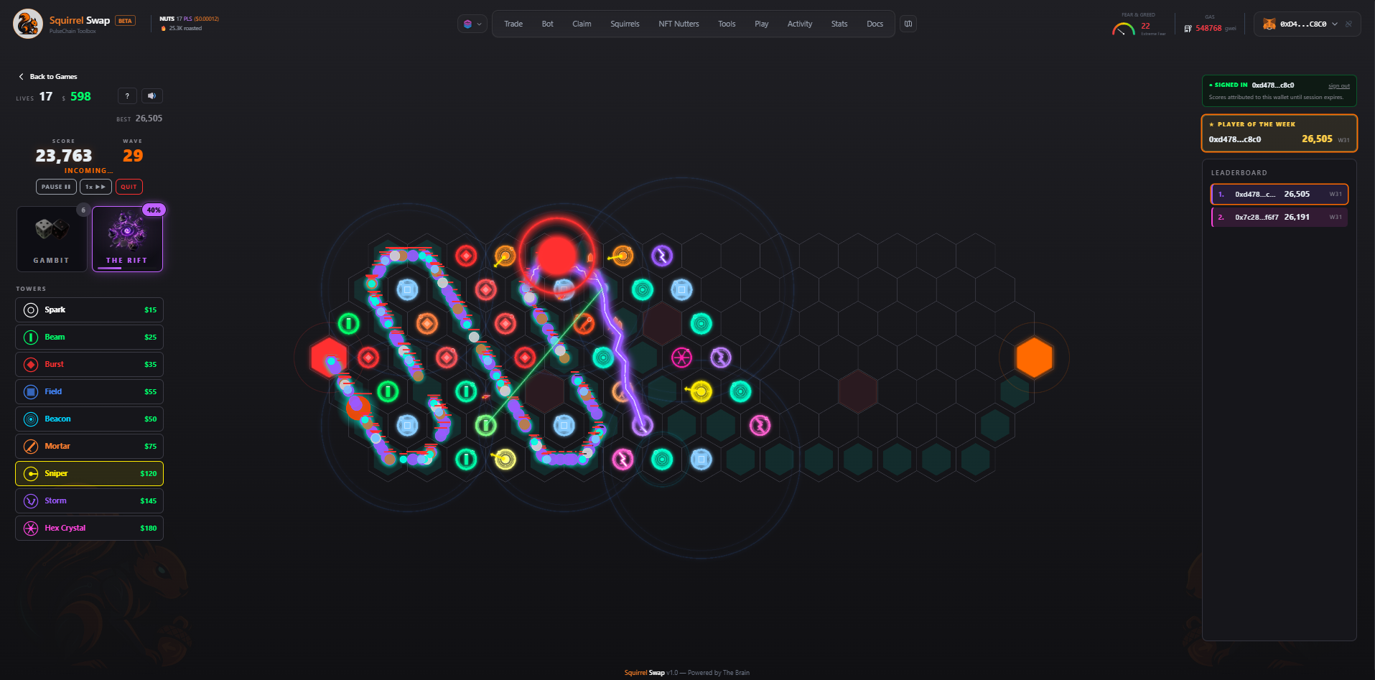The width and height of the screenshot is (1375, 680).
Task: Click the map icon beside Docs
Action: tap(908, 24)
